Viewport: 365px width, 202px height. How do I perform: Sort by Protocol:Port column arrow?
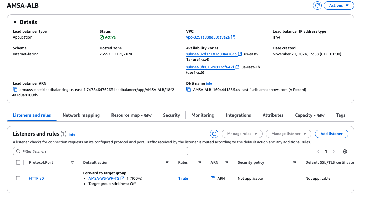point(72,162)
